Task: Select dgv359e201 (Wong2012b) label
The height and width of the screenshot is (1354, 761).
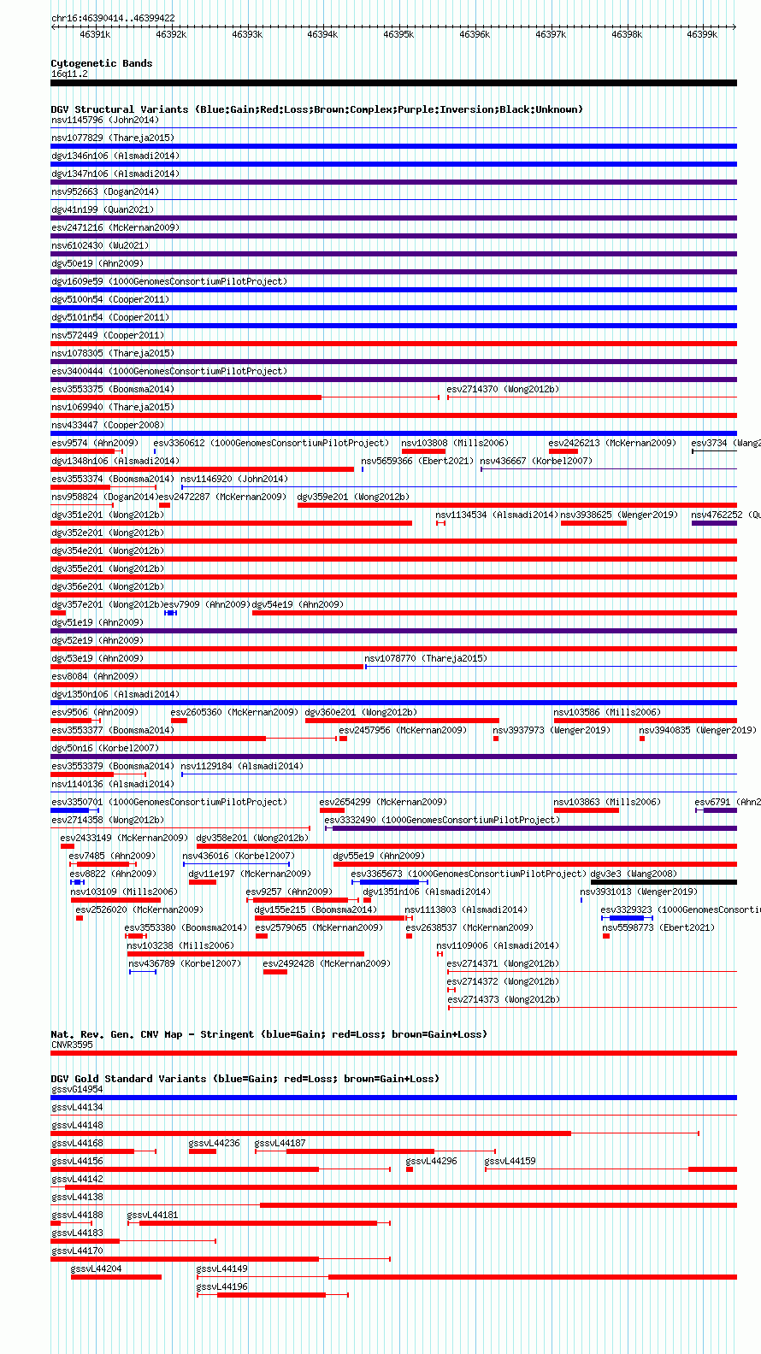Action: coord(353,497)
